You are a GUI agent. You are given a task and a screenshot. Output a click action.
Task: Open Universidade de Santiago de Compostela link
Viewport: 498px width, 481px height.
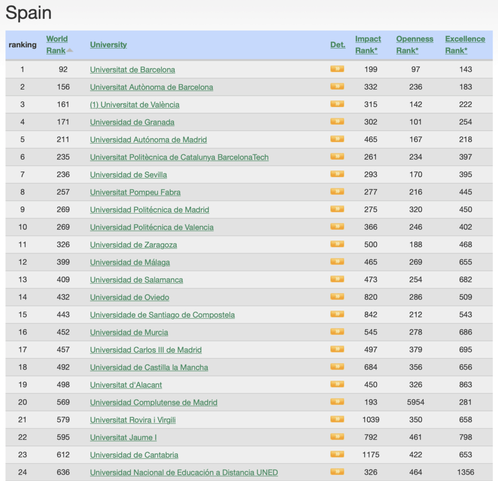(162, 314)
